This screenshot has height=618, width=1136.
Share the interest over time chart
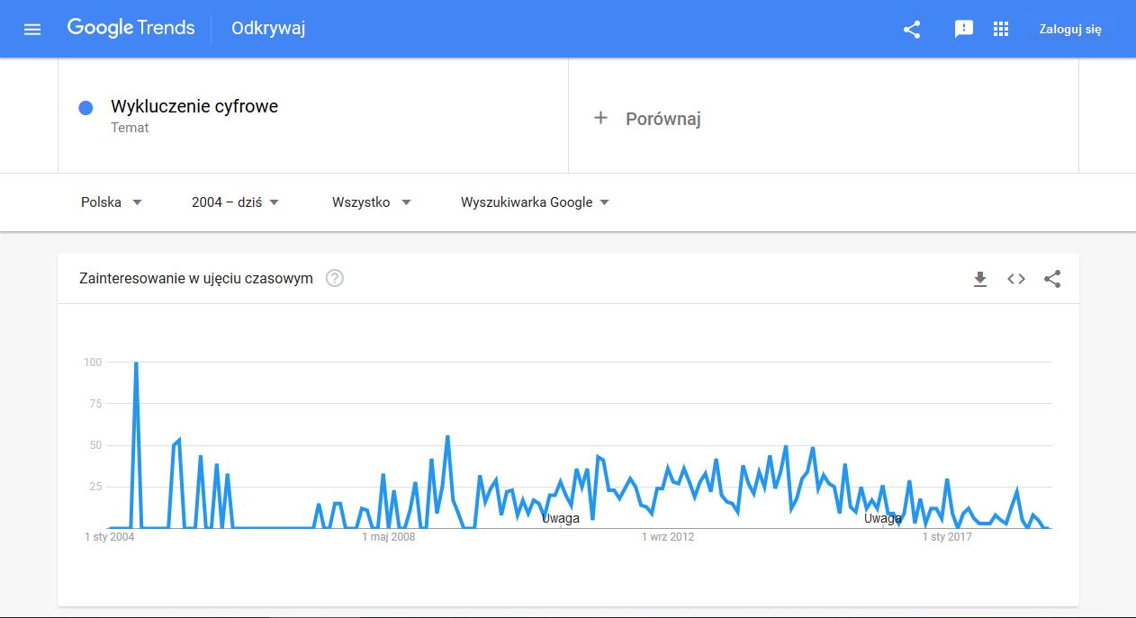tap(1052, 279)
